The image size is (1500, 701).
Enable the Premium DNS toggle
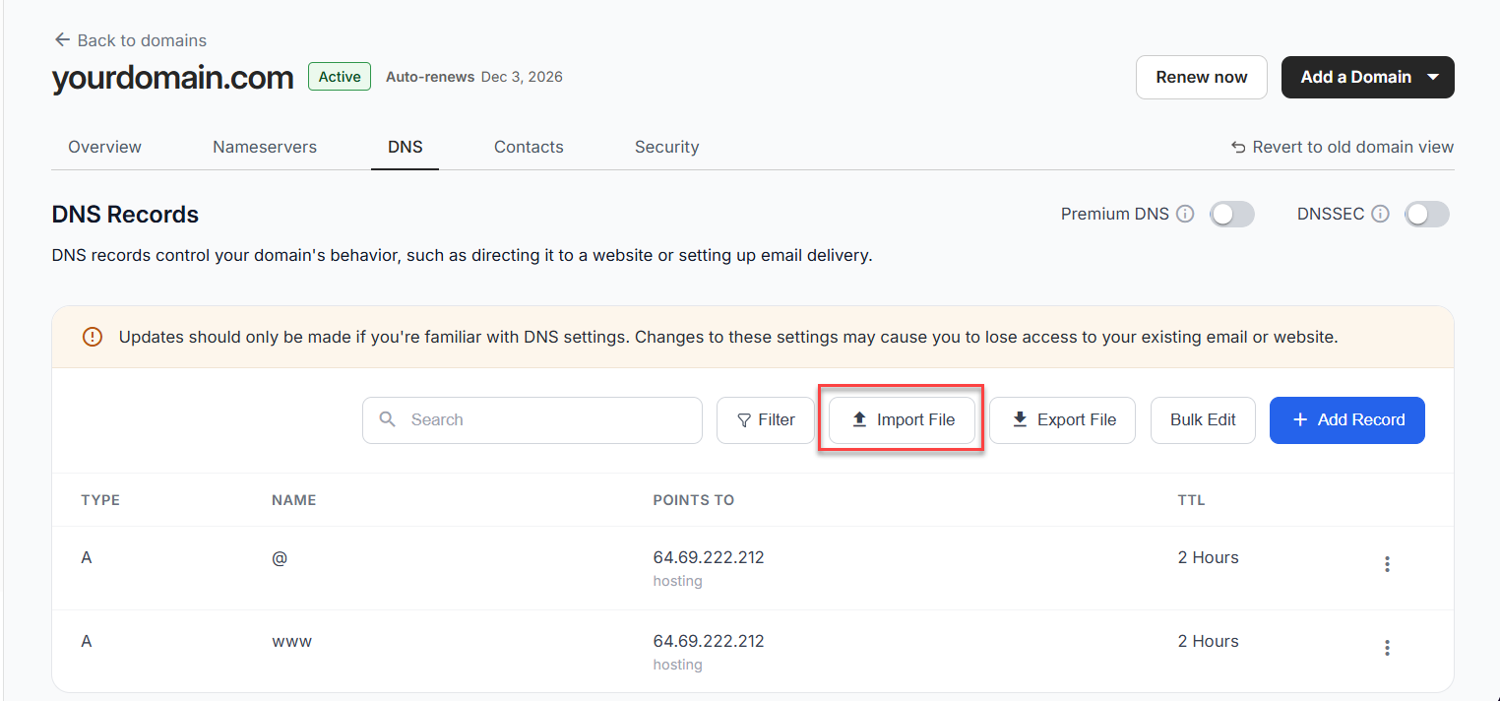pos(1231,214)
